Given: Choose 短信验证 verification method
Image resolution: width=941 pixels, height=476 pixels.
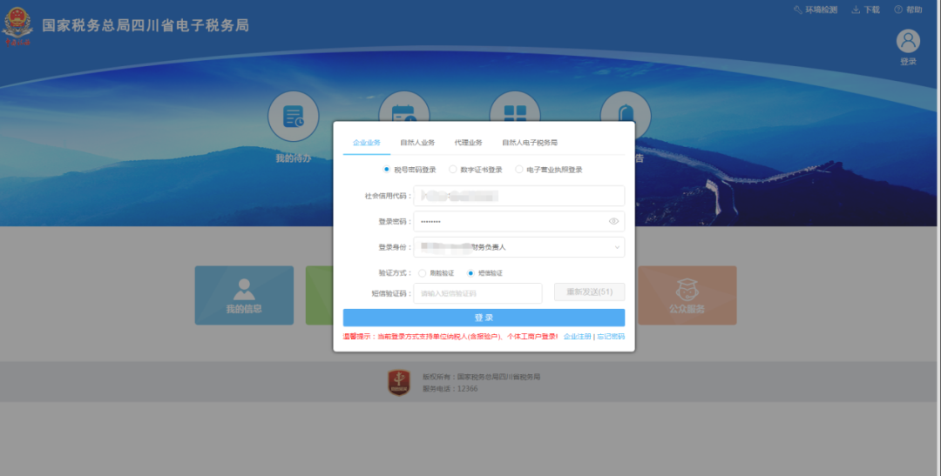Looking at the screenshot, I should click(470, 273).
